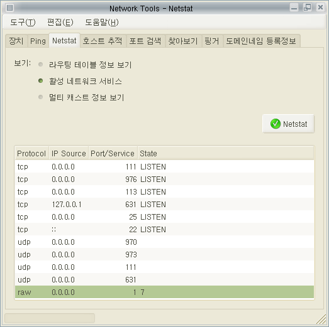Close the Network Tools window
Image resolution: width=329 pixels, height=327 pixels.
coord(320,8)
